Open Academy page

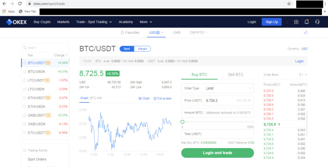point(126,22)
